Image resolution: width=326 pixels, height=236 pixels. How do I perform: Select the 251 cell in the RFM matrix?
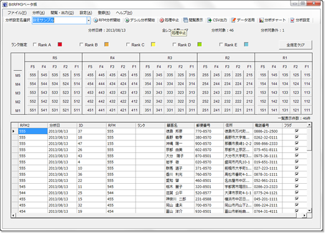(205, 110)
